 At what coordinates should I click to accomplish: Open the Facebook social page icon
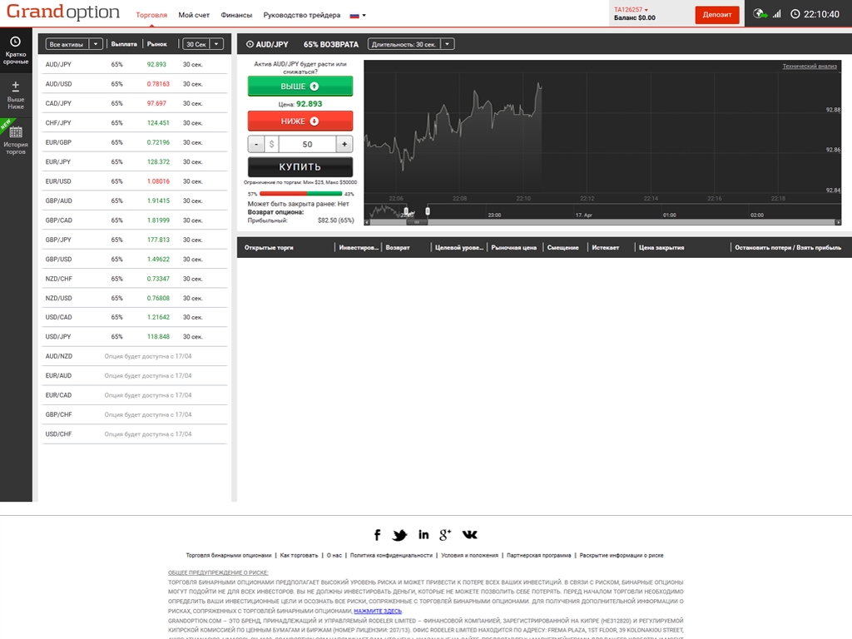point(377,535)
